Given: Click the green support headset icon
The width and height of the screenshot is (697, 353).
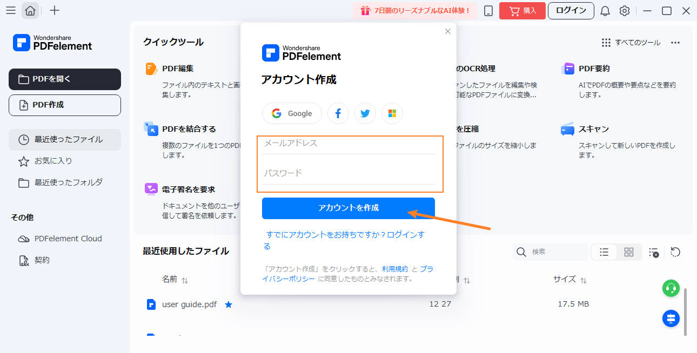Looking at the screenshot, I should (671, 288).
